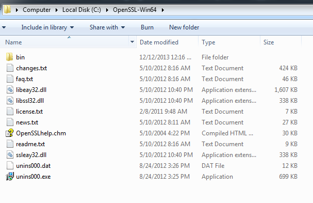Viewport: 313px width, 203px height.
Task: Click the libeay32.dll file icon
Action: click(10, 89)
